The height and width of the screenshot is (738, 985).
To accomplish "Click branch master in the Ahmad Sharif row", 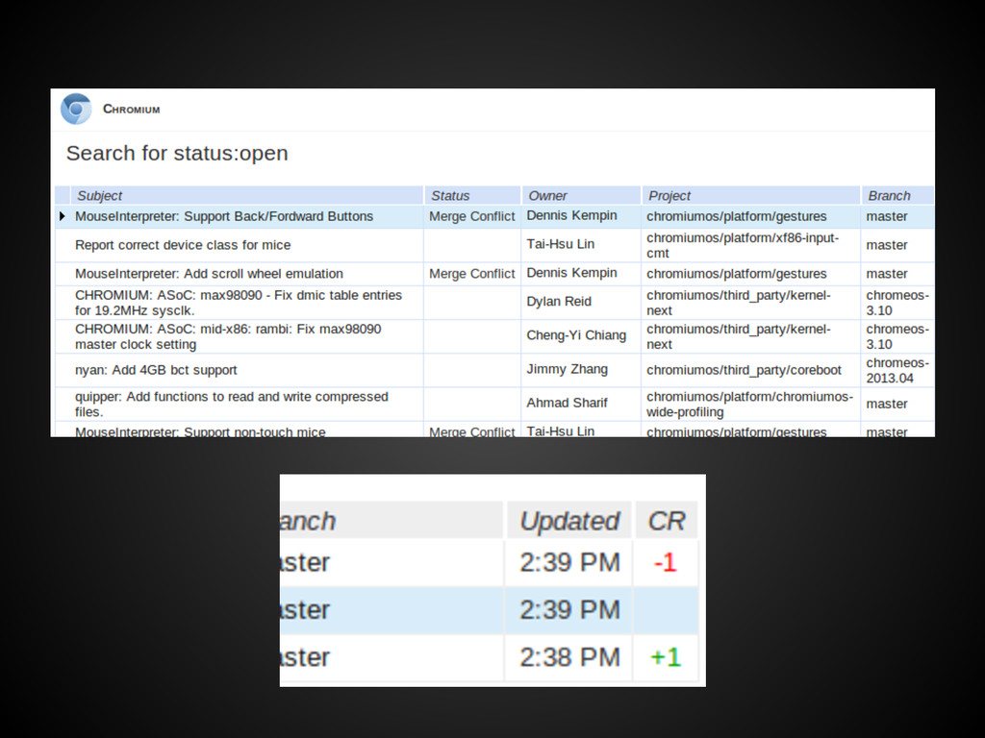I will click(x=886, y=405).
